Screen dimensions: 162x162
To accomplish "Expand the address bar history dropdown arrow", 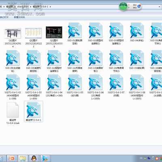I will [x=160, y=6].
